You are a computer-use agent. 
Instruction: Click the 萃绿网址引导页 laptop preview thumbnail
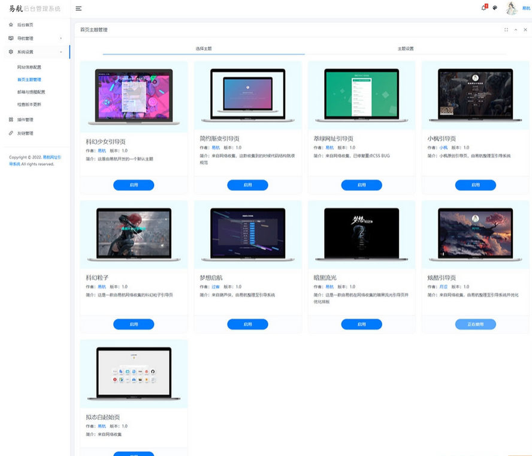point(361,95)
